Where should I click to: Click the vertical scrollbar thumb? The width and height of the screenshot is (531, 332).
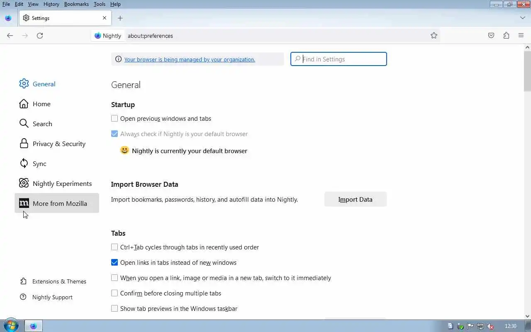click(527, 71)
